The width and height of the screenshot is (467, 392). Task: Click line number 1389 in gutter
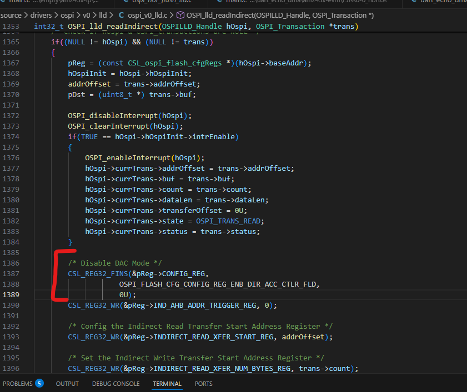click(x=11, y=295)
